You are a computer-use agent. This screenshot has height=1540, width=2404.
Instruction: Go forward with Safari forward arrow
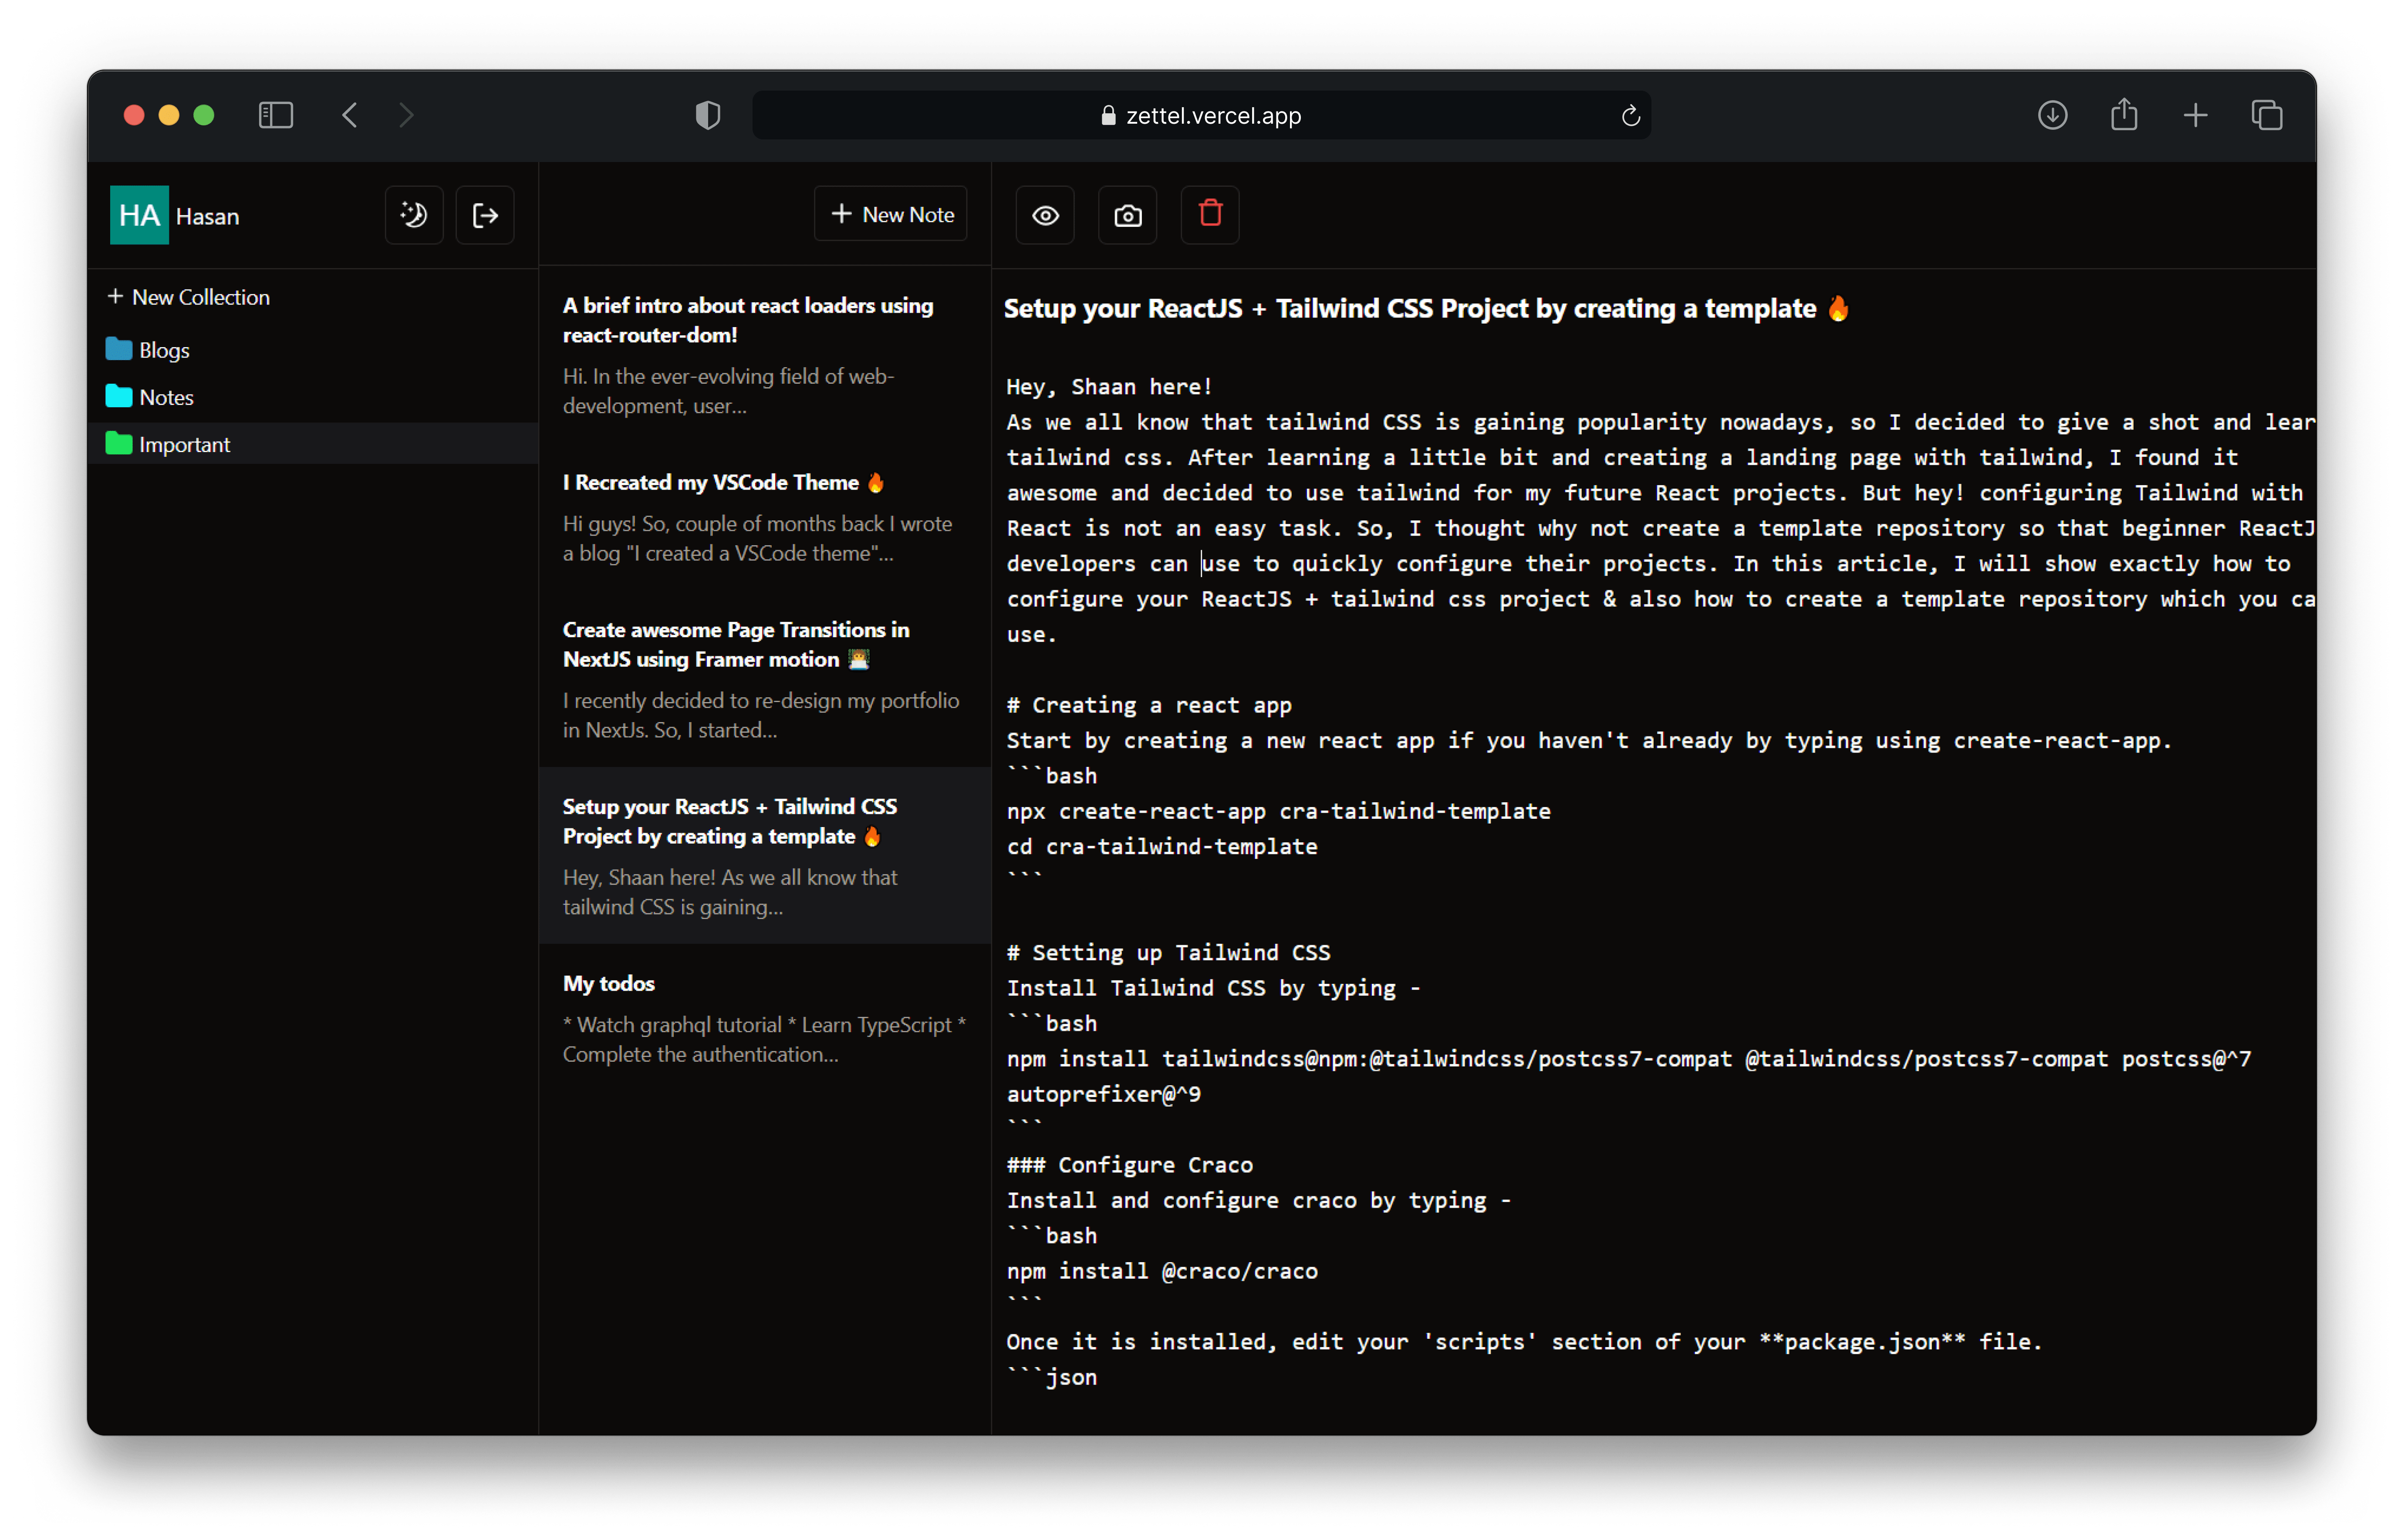click(x=406, y=115)
